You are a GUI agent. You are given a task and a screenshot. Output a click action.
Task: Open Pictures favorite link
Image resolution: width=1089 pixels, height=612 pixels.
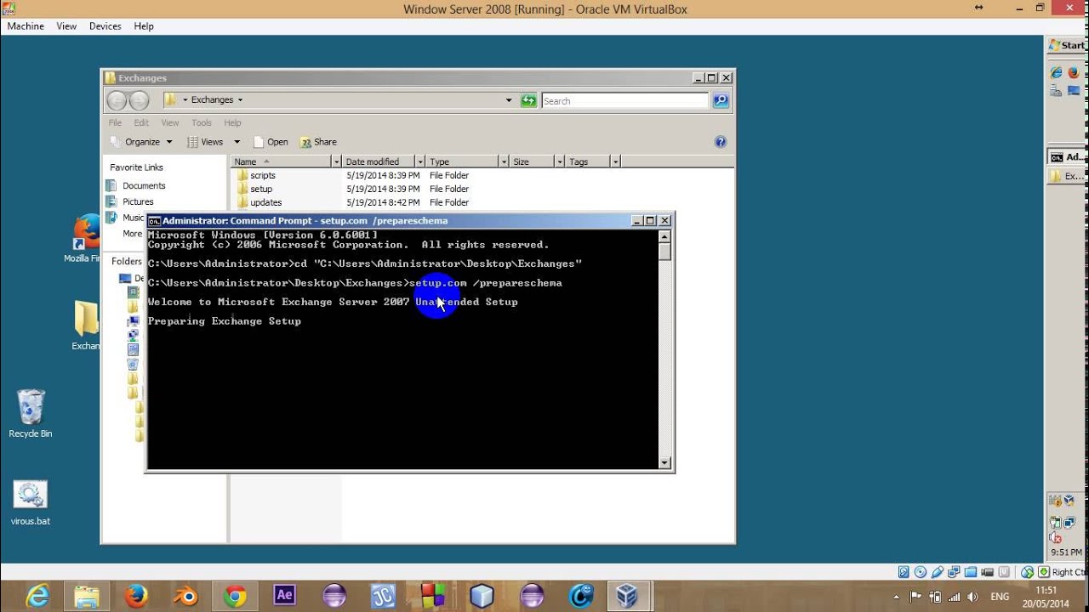[130, 201]
